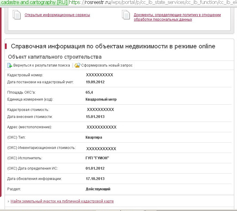Click the green back-arrow results icon
This screenshot has height=211, width=237.
10,65
